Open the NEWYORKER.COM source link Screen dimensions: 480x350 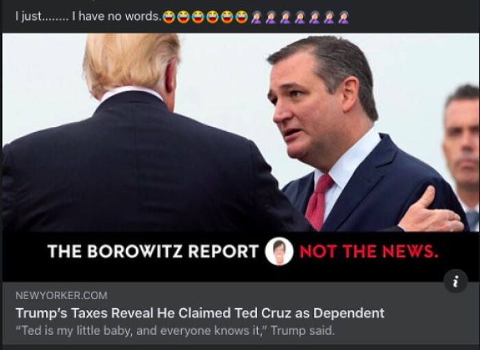61,296
